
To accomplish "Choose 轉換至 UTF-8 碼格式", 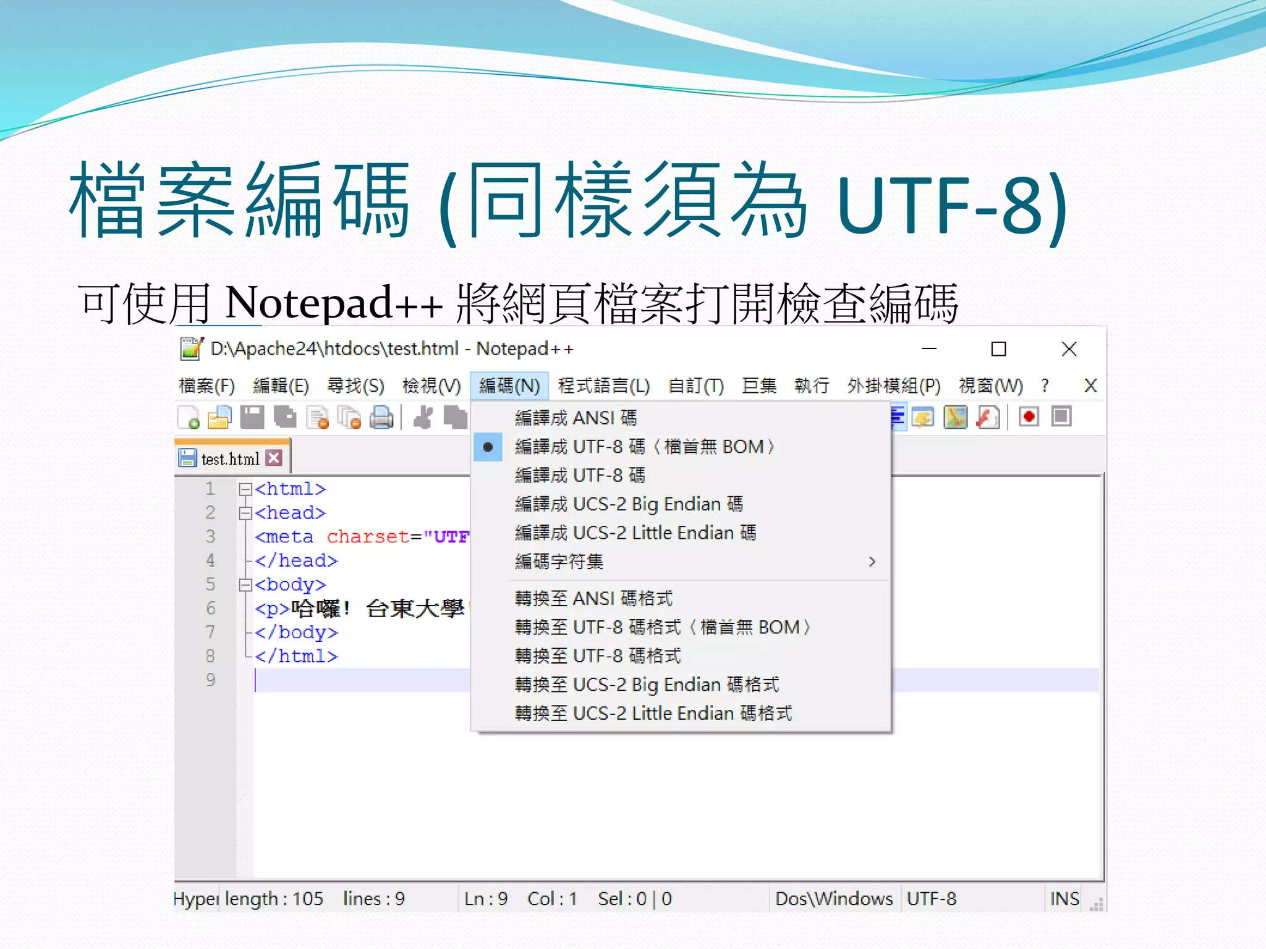I will [x=681, y=656].
